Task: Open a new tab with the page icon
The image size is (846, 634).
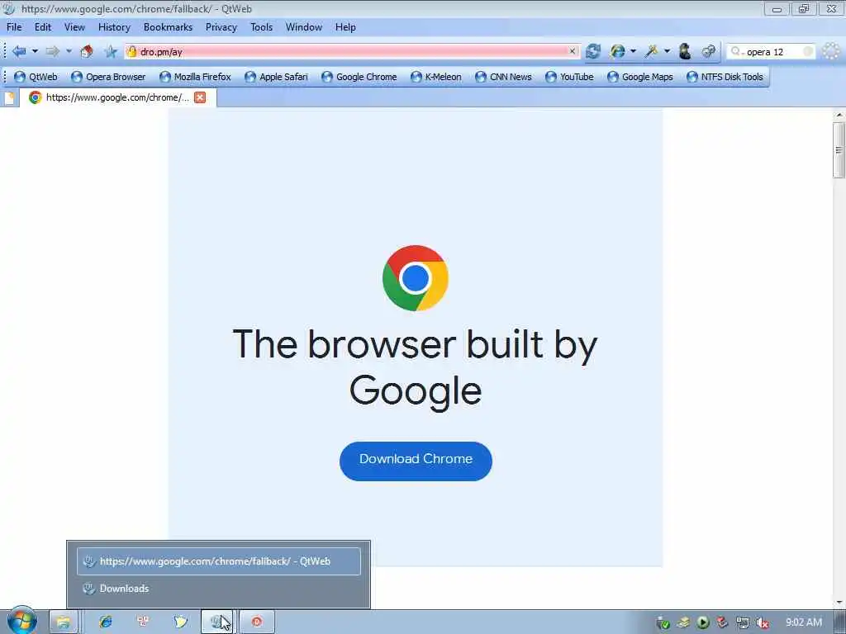Action: [x=10, y=97]
